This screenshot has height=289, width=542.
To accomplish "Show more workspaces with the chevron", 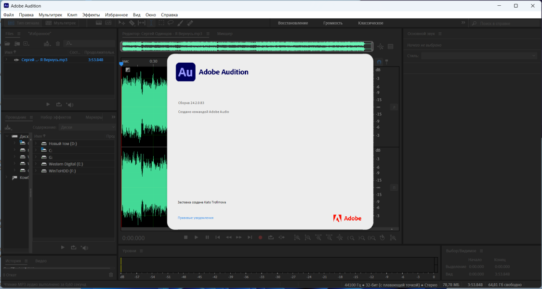I will click(x=463, y=23).
